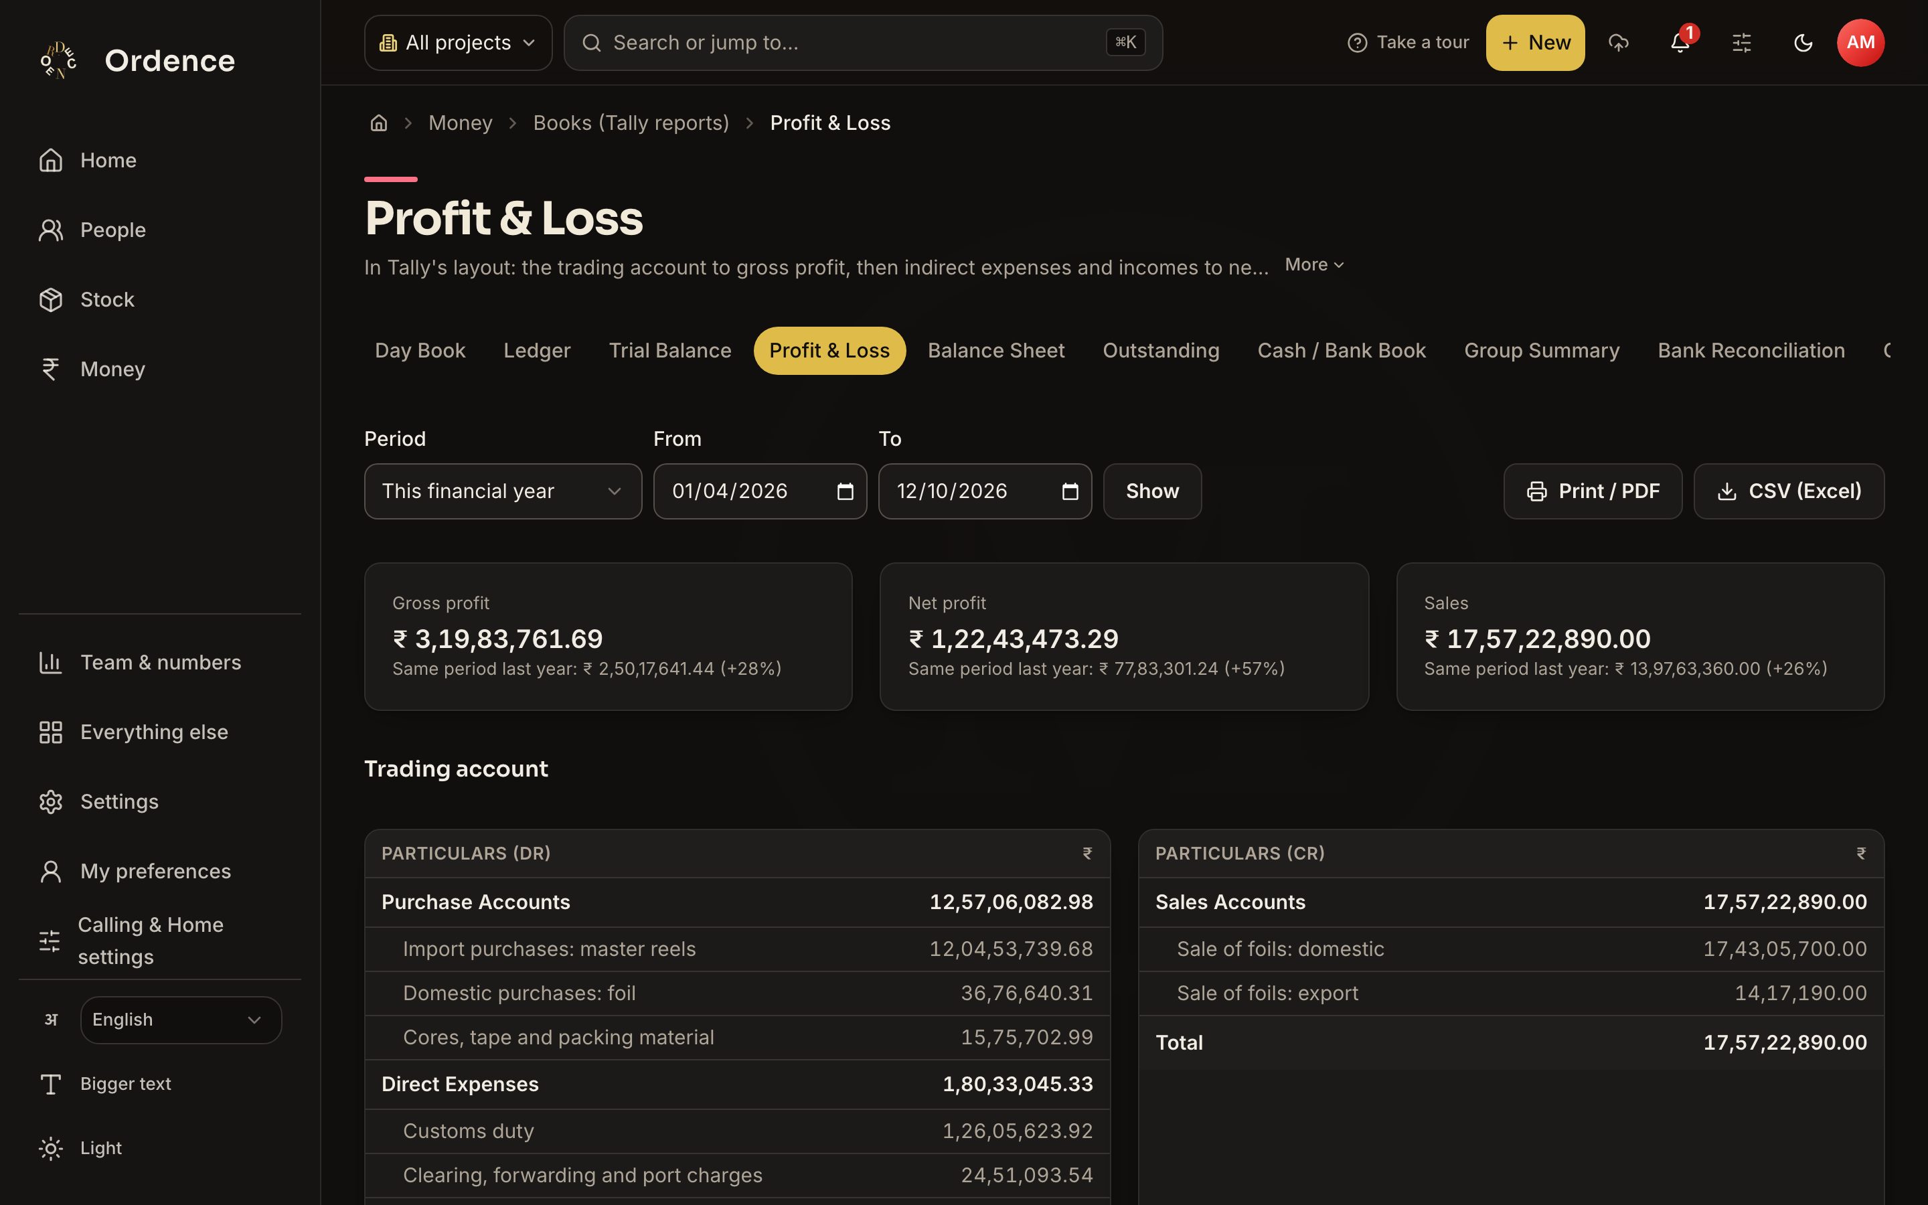Open the Outstanding tab
This screenshot has width=1928, height=1205.
1161,351
